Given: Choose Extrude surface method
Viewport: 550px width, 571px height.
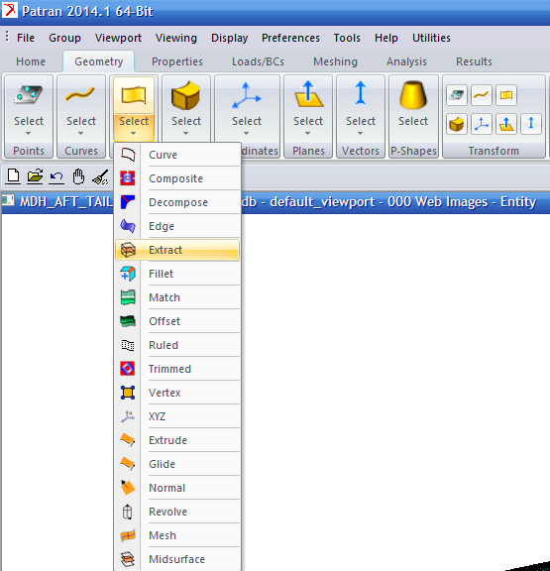Looking at the screenshot, I should tap(177, 440).
